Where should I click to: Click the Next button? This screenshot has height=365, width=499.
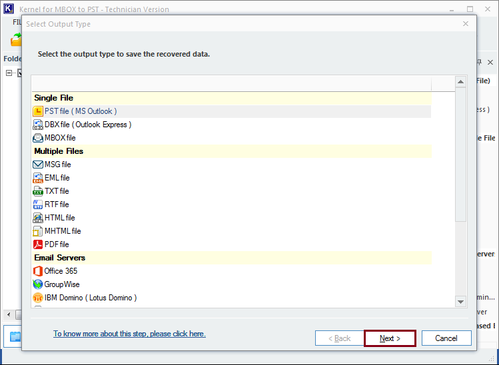pos(390,338)
